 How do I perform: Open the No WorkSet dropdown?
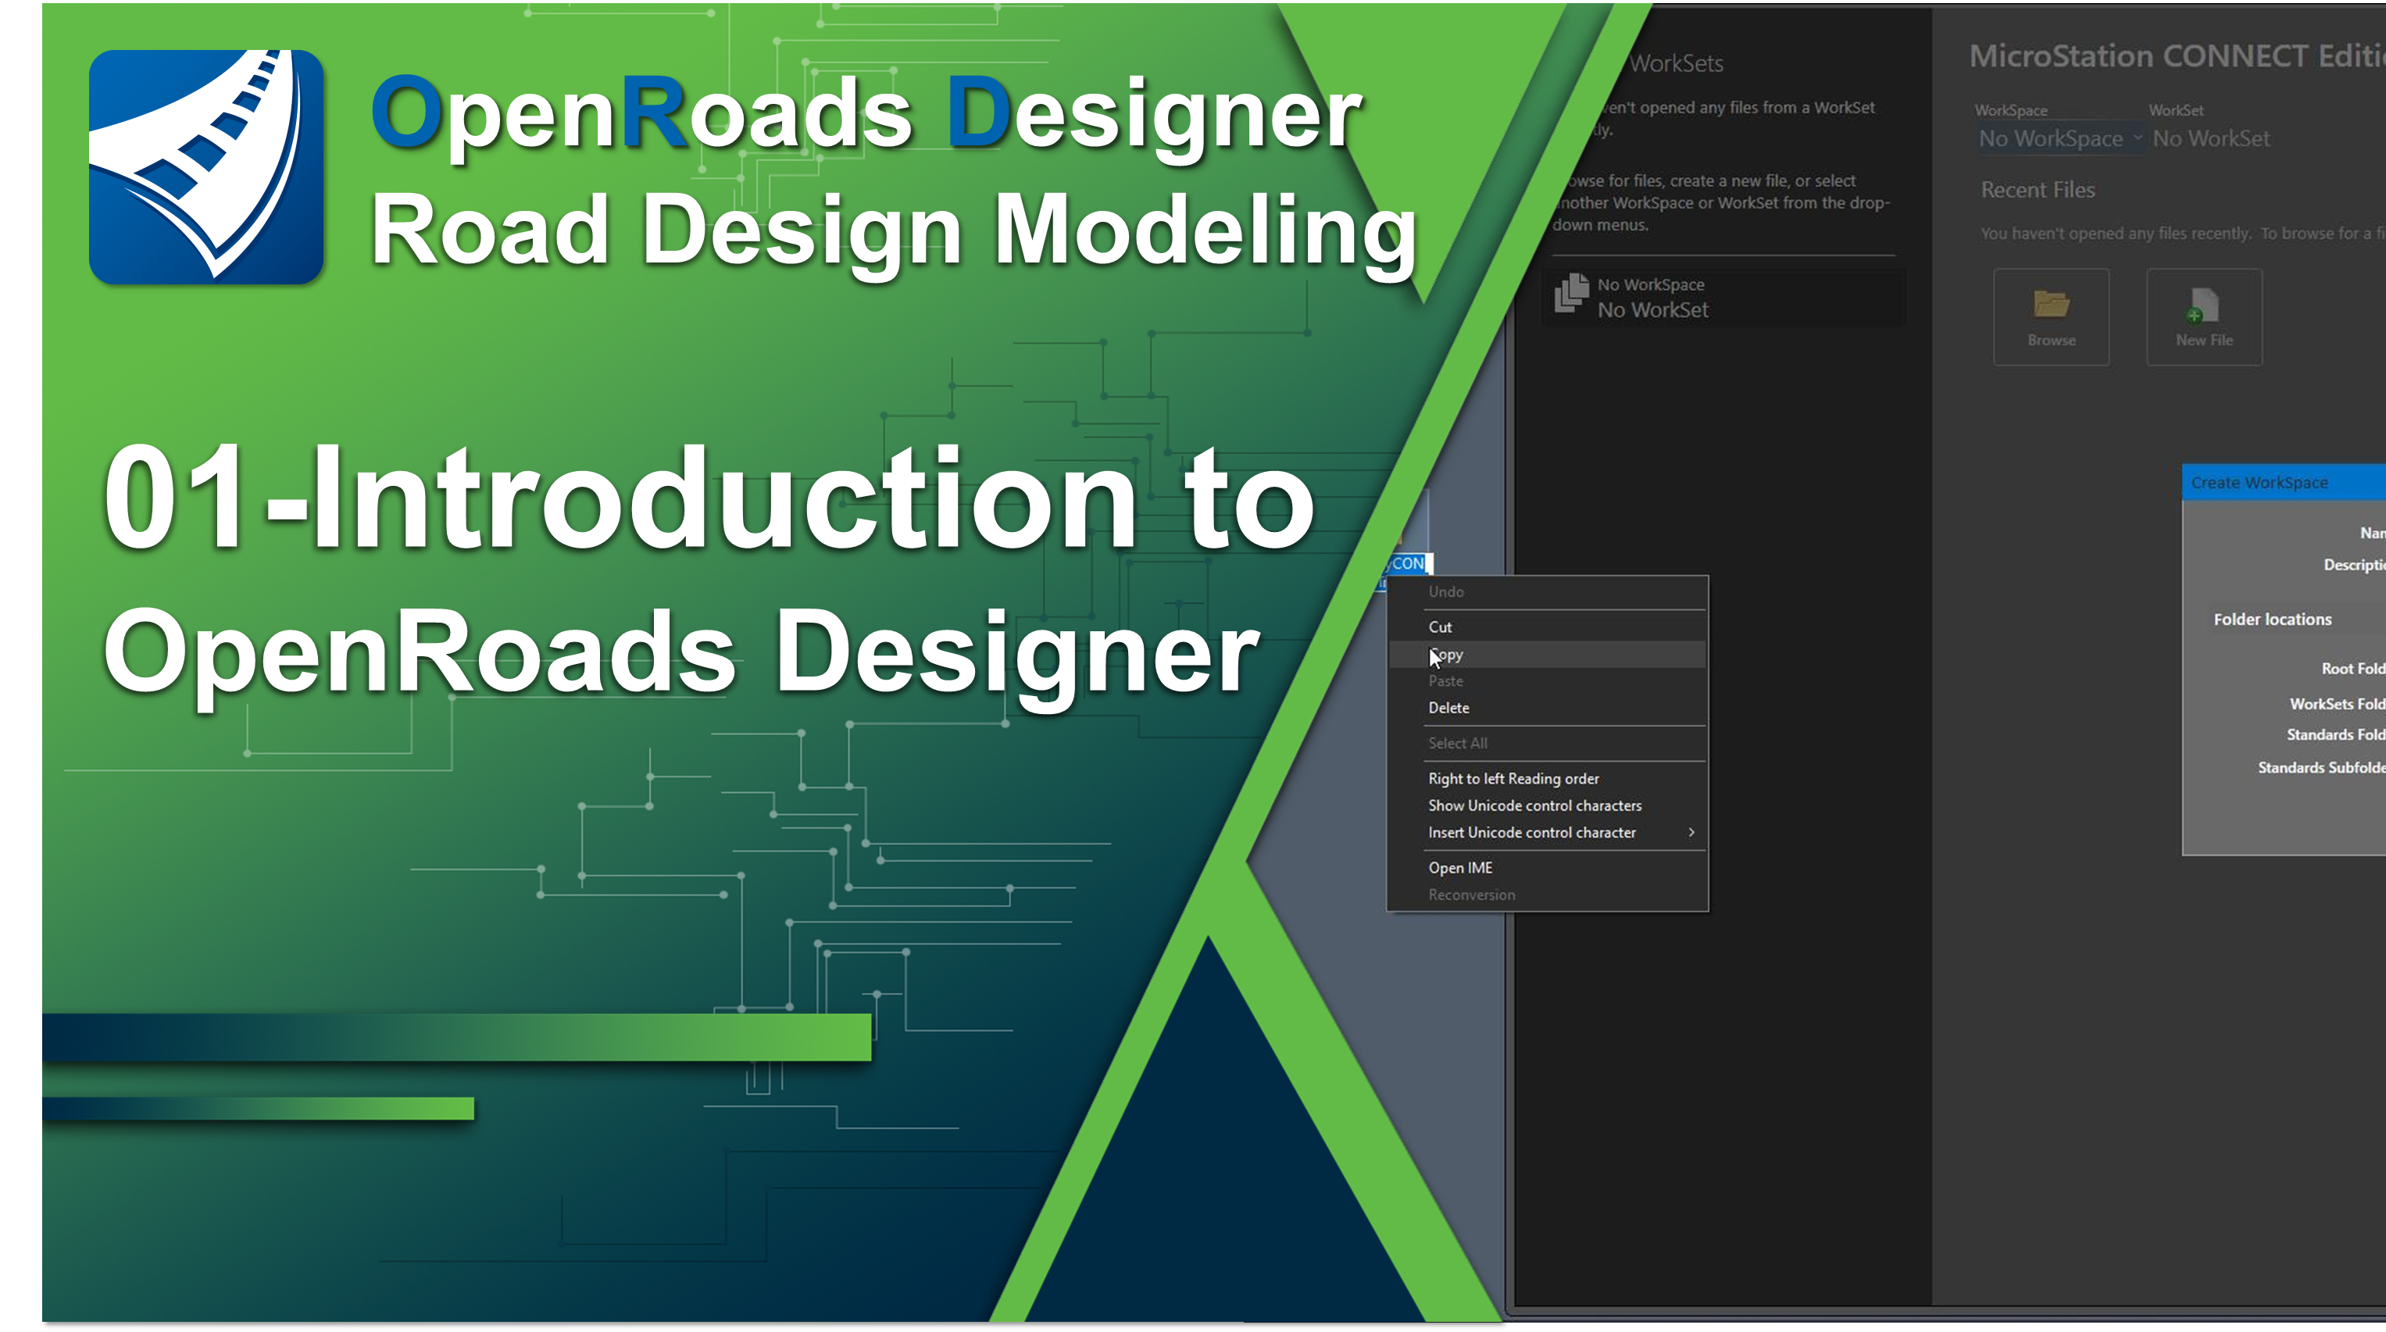pos(2211,139)
